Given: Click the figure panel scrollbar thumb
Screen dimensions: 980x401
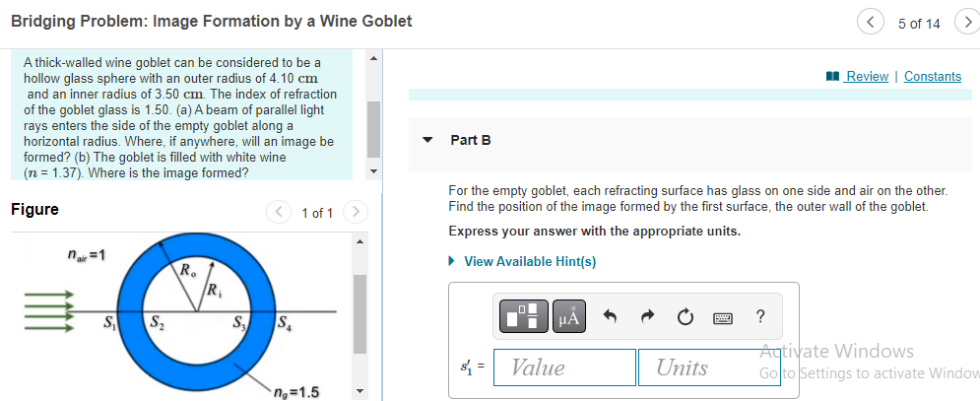Looking at the screenshot, I should pos(360,314).
